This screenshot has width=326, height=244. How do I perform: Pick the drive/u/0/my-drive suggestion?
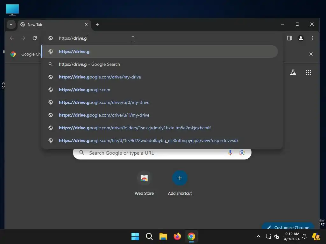160,102
